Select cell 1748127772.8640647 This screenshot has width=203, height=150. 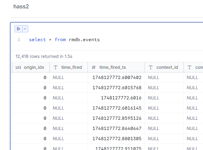pos(116,129)
